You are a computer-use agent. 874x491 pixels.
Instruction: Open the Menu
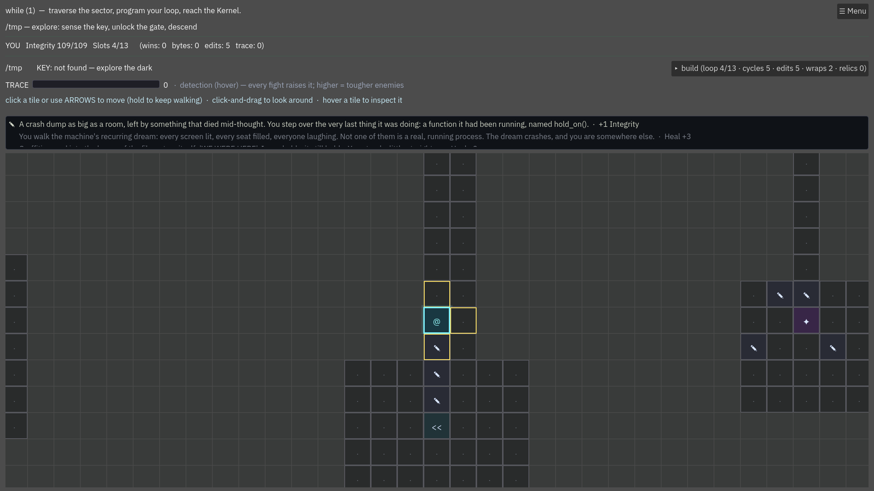click(853, 11)
